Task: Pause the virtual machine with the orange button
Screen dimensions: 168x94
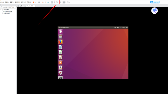Action: tap(34, 2)
